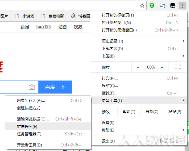The height and width of the screenshot is (151, 189).
Task: Open the hao123 link
Action: [x=44, y=27]
